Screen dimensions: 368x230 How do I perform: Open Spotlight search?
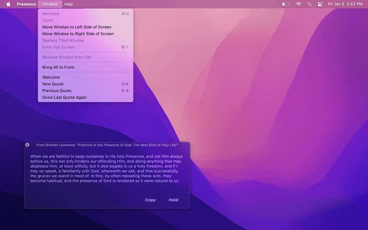310,4
